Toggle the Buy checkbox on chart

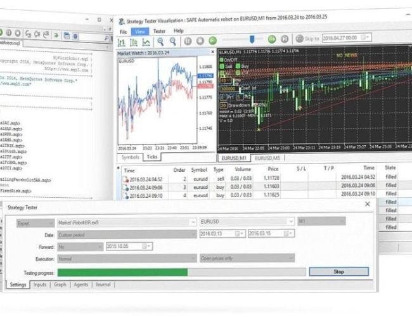pyautogui.click(x=238, y=66)
